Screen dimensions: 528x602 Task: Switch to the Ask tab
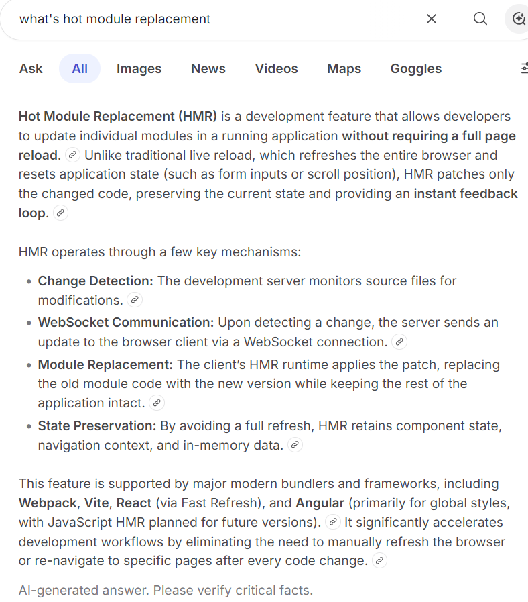point(31,68)
